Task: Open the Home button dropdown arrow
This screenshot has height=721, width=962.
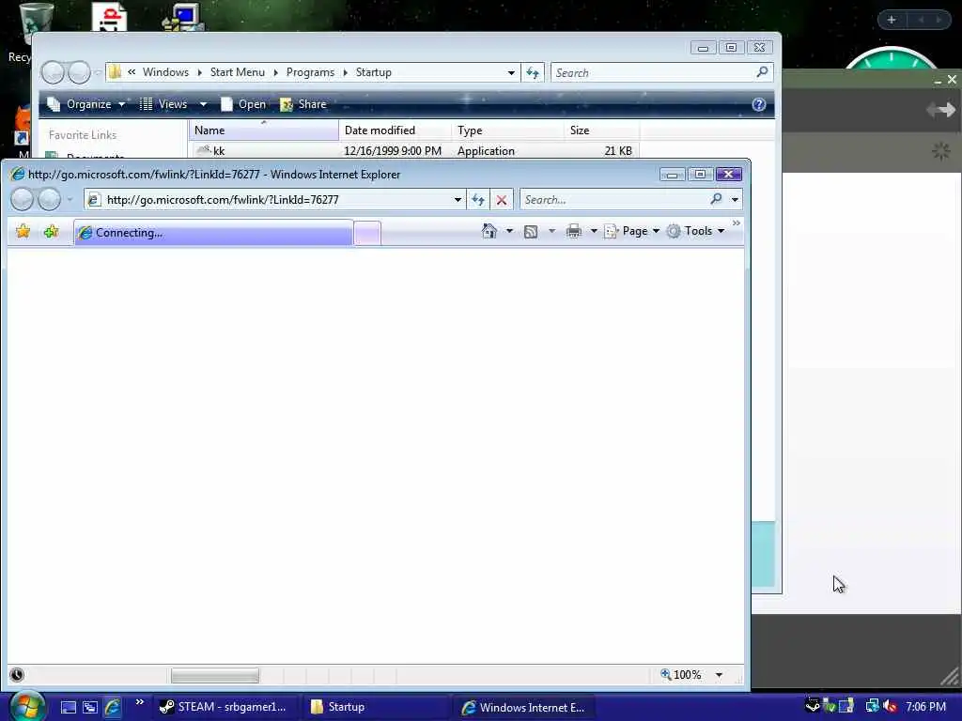Action: 509,231
